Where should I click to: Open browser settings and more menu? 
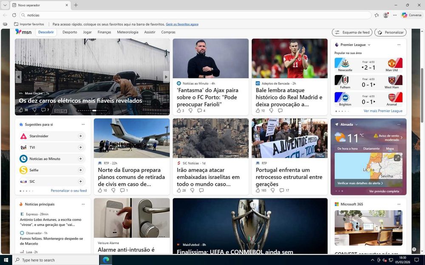(x=395, y=15)
